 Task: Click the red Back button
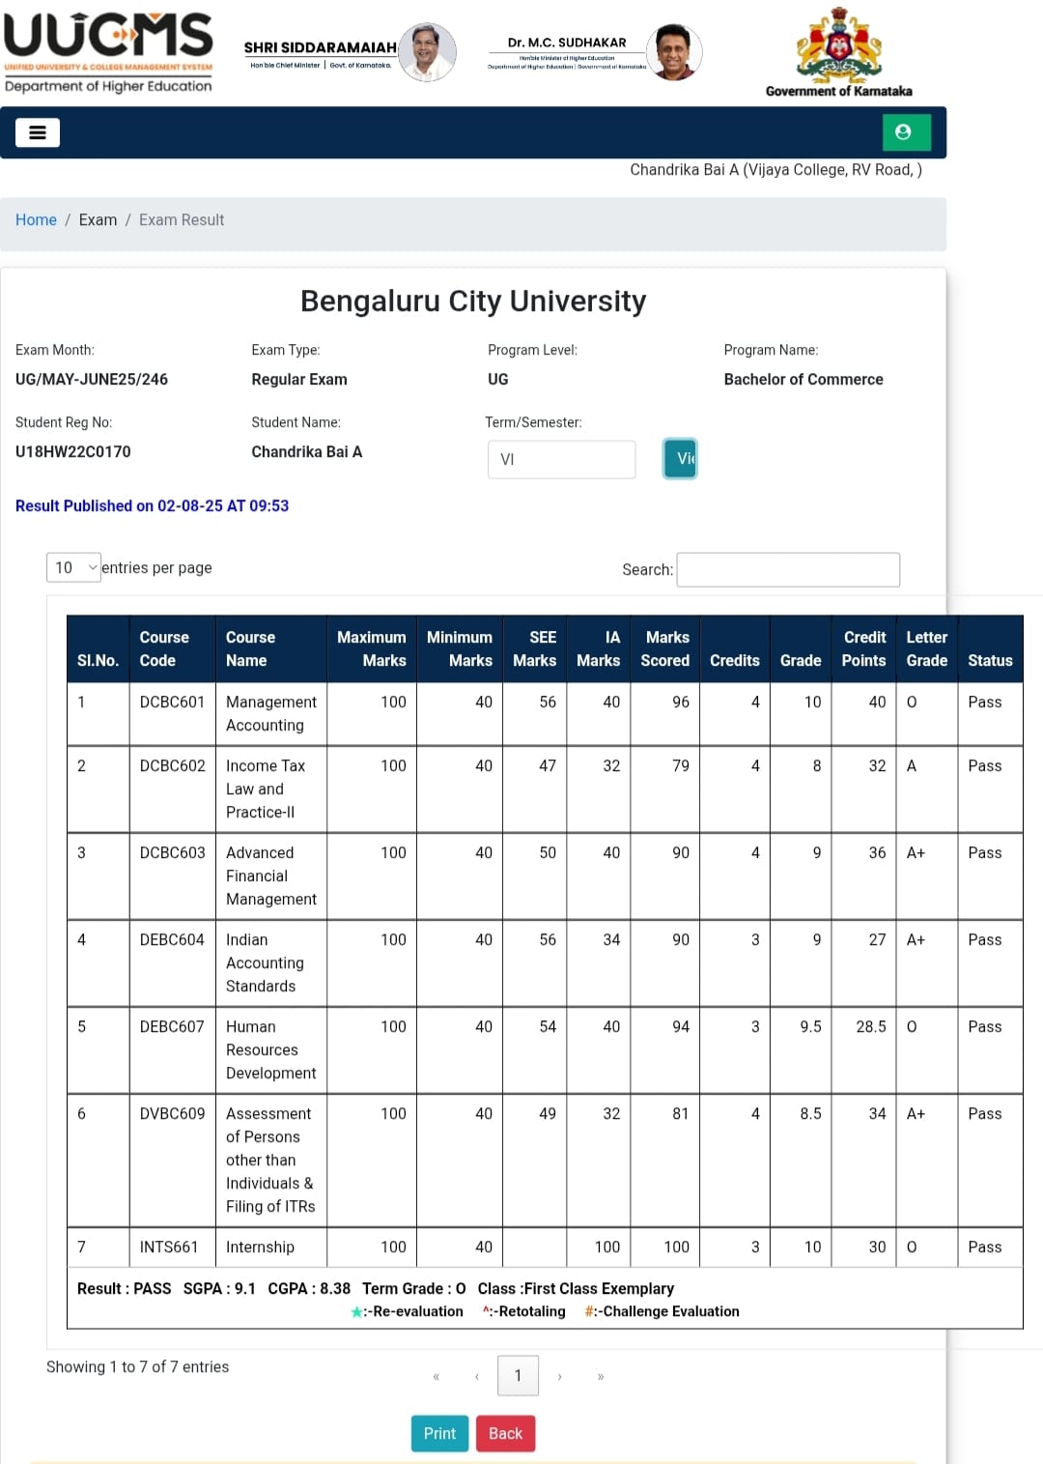(x=505, y=1433)
